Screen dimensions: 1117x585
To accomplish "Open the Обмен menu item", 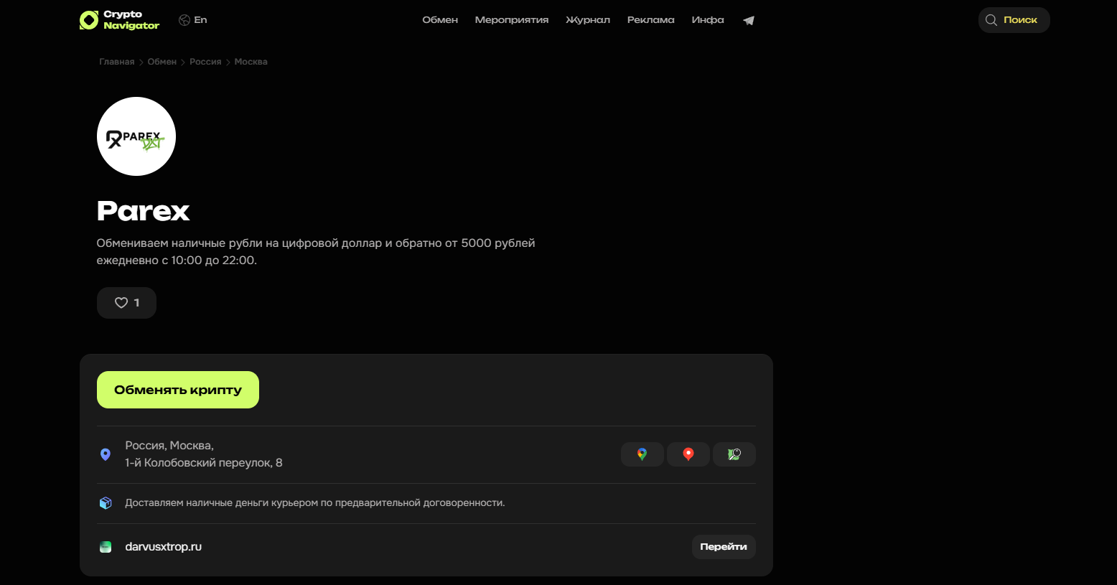I will point(440,20).
